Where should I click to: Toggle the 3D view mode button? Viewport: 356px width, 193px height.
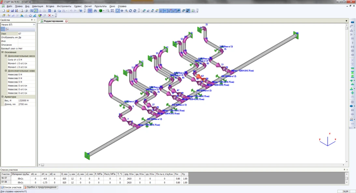(90, 11)
